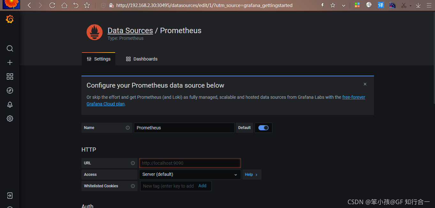Open the Alerting bell icon
The width and height of the screenshot is (435, 208).
tap(10, 104)
